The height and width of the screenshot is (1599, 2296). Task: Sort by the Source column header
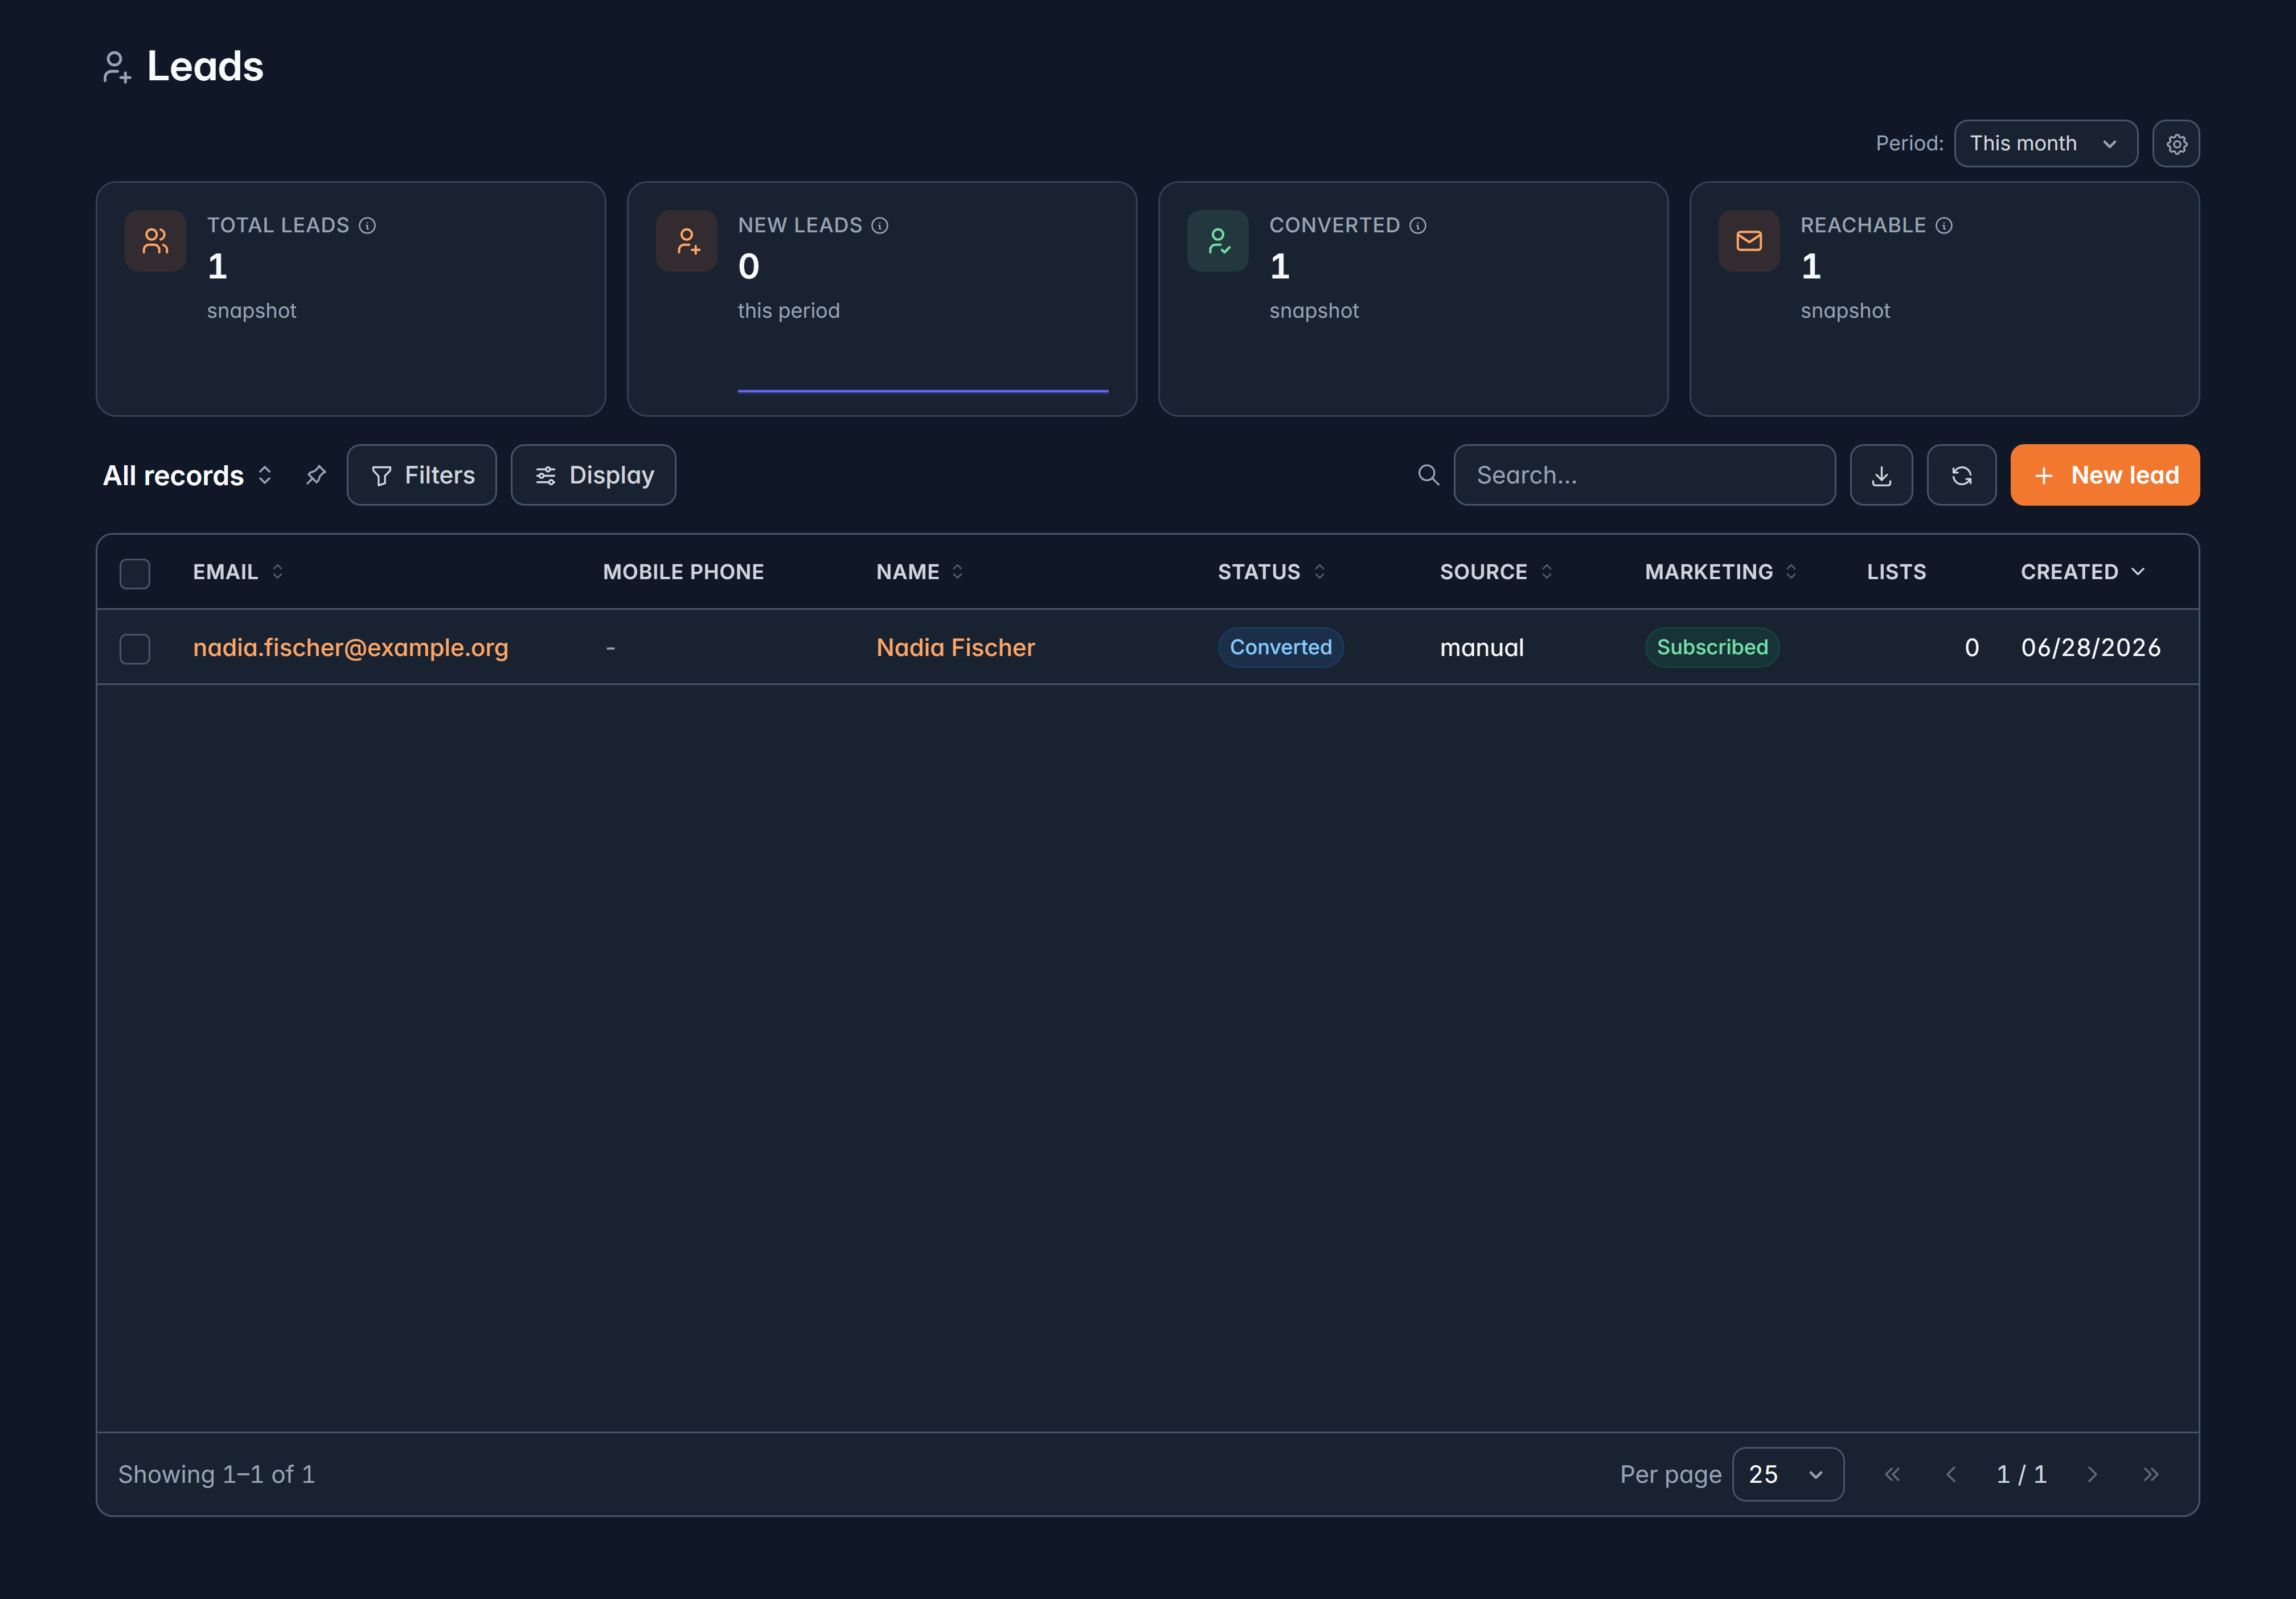[1496, 572]
